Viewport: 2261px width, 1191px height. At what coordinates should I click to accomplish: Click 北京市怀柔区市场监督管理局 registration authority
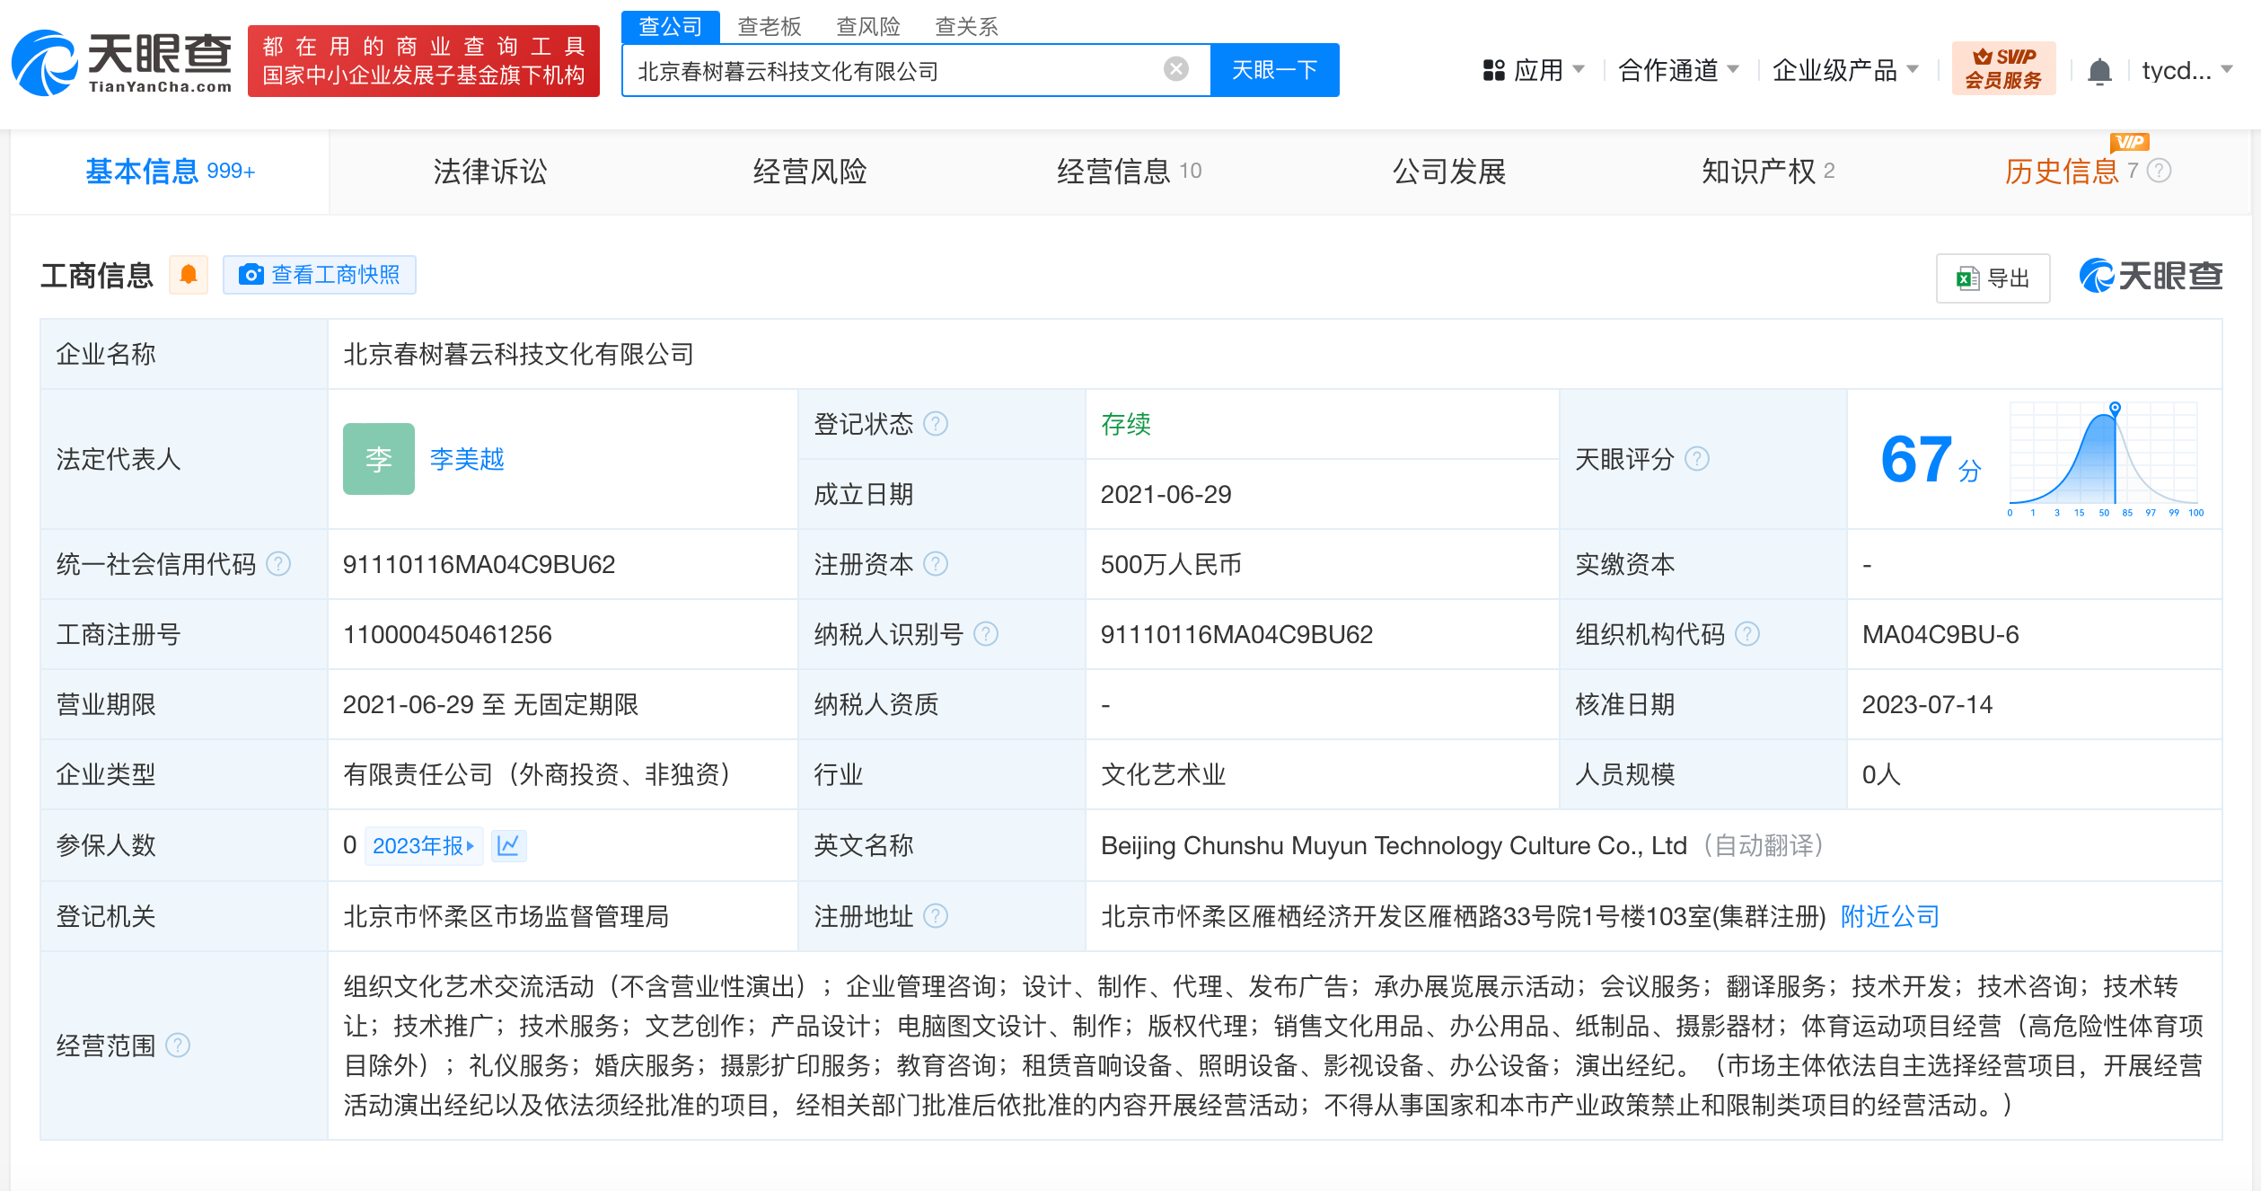tap(506, 916)
